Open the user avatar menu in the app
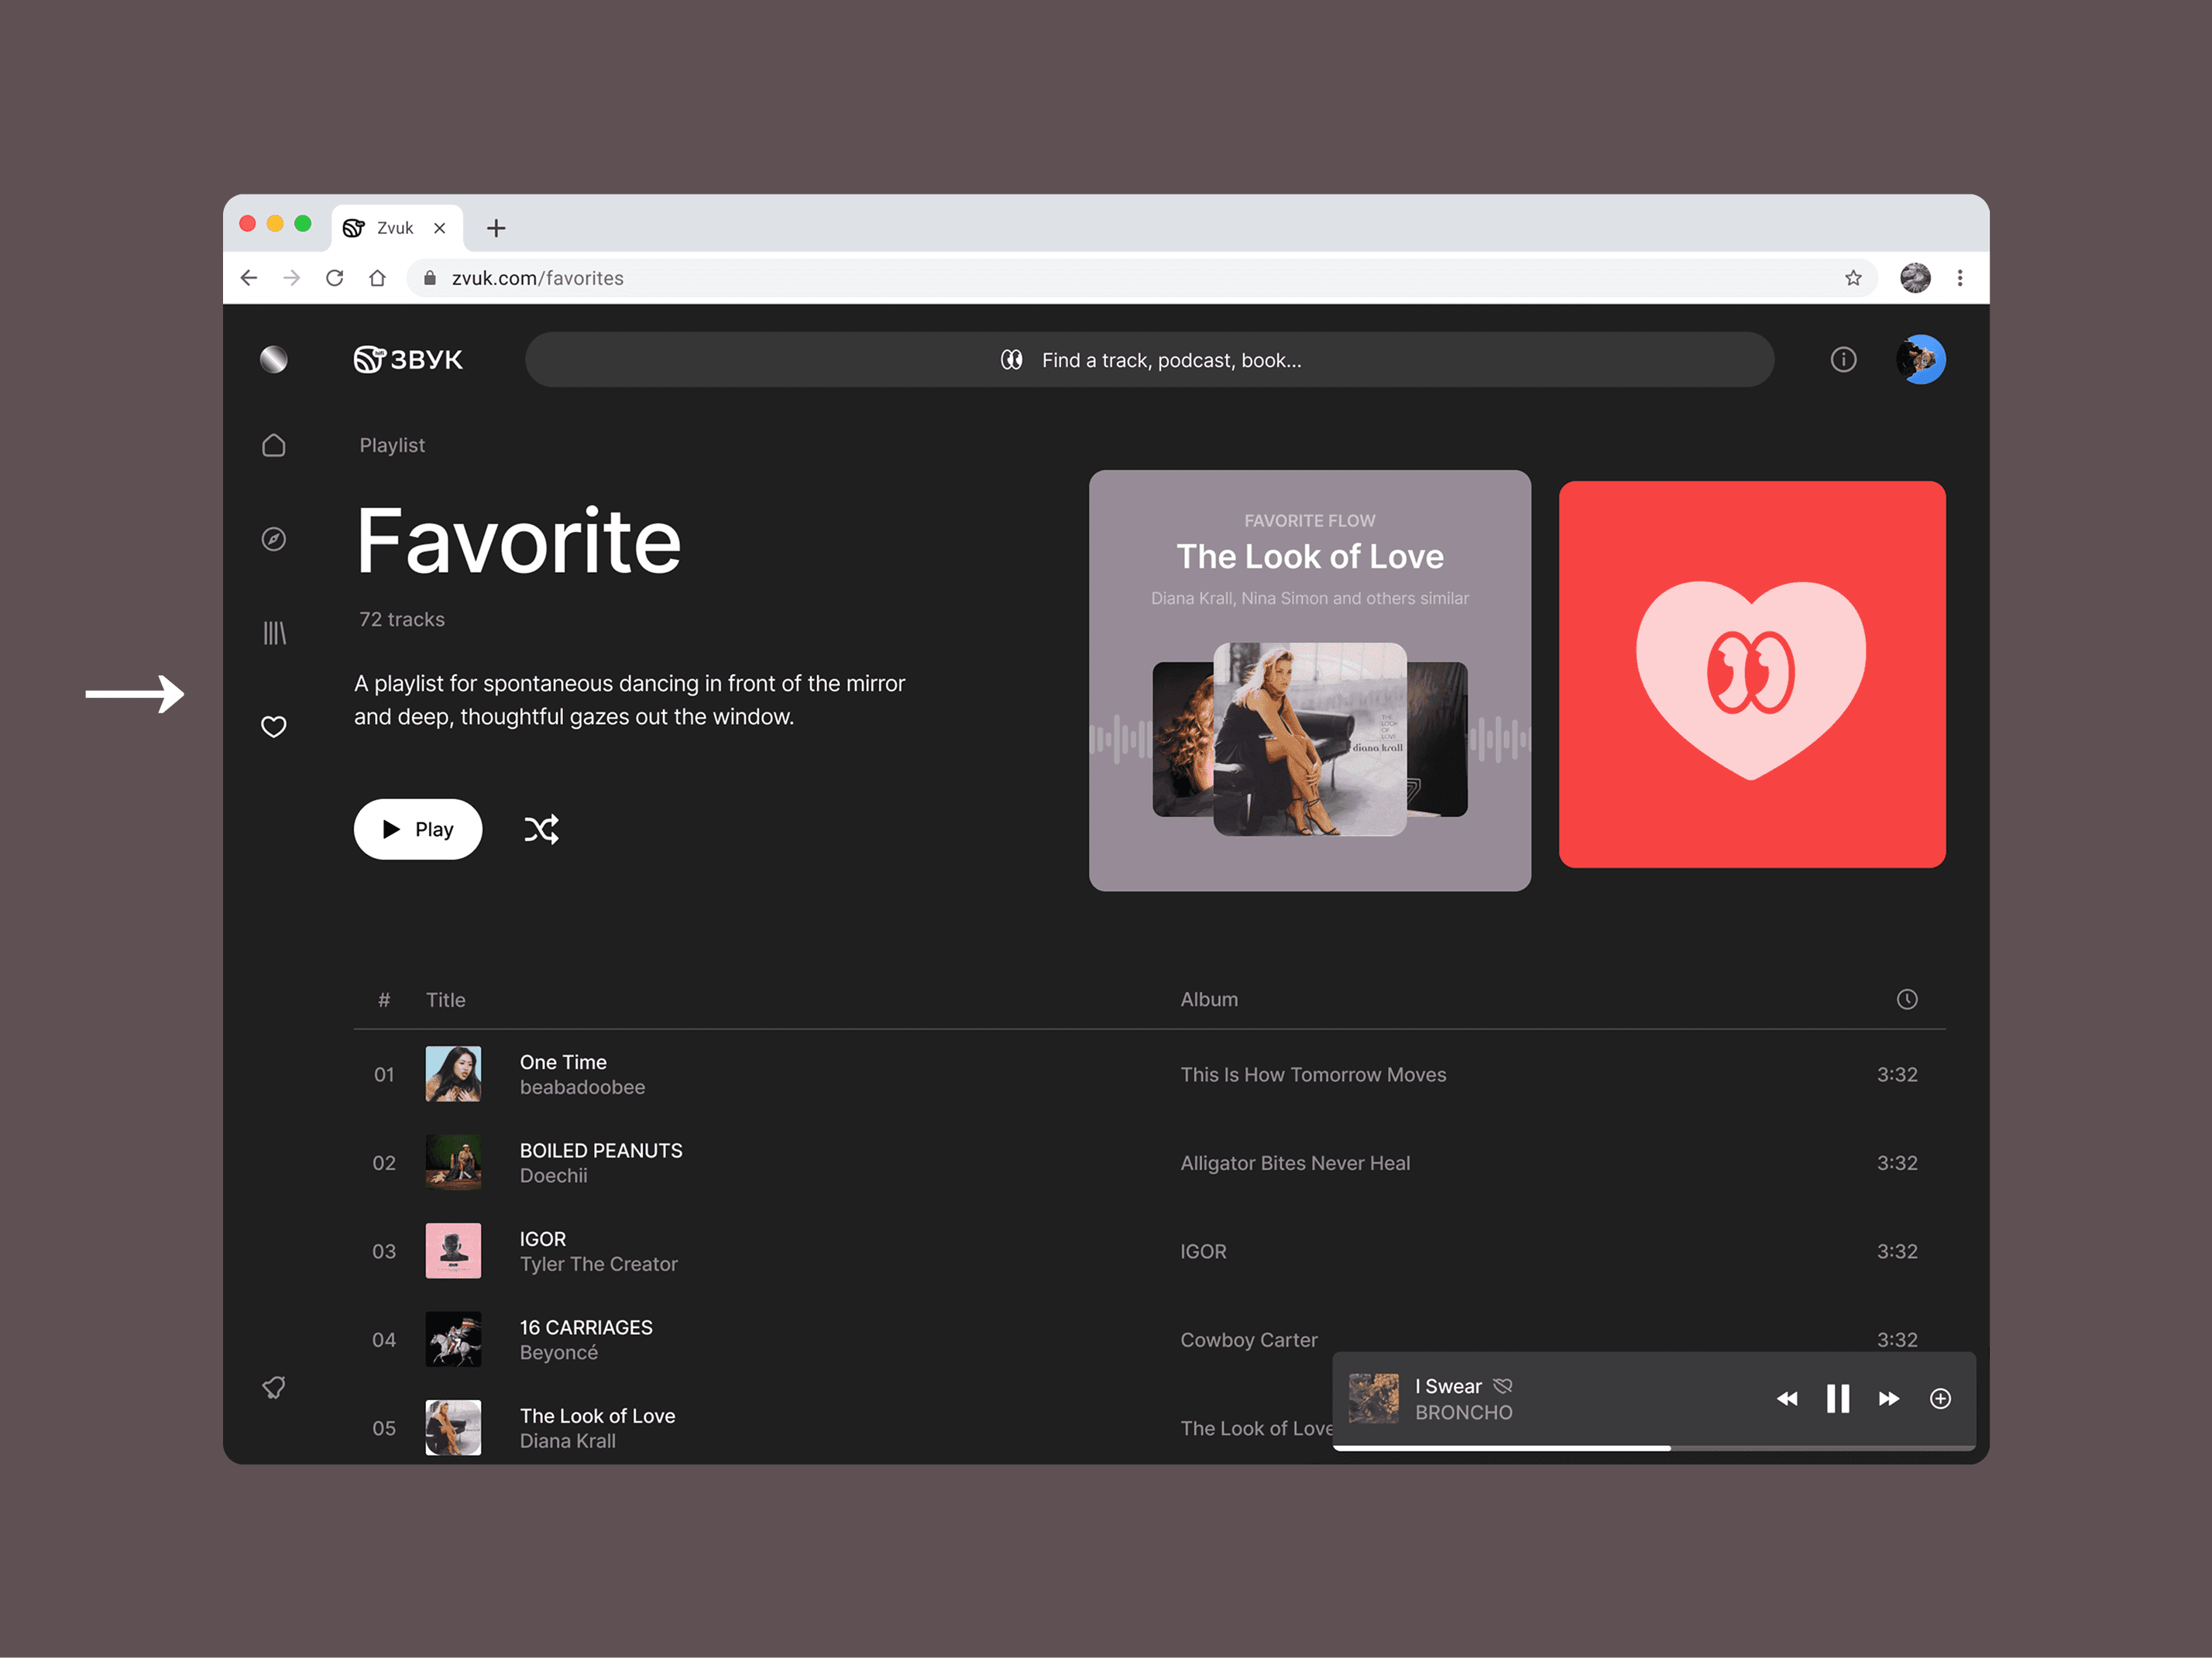Image resolution: width=2212 pixels, height=1658 pixels. pos(1920,360)
